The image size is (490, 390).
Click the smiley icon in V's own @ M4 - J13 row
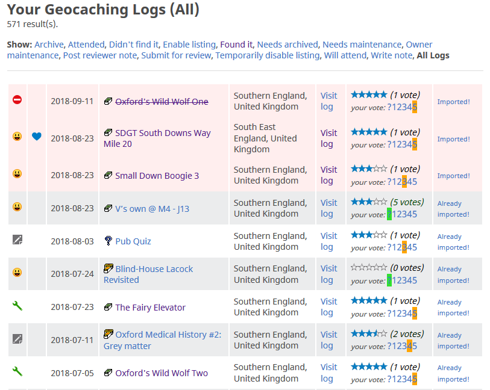coord(17,207)
